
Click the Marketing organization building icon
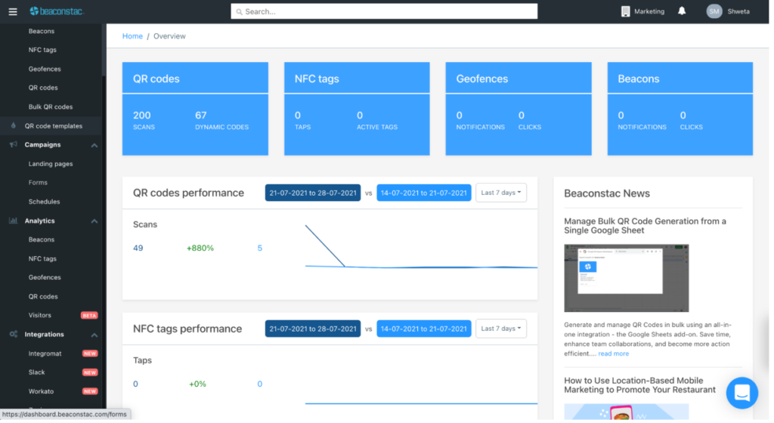tap(625, 11)
